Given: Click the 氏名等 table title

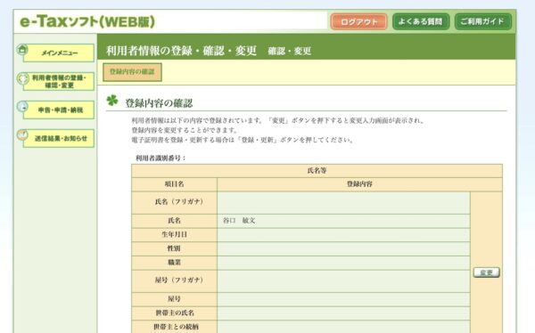Looking at the screenshot, I should pyautogui.click(x=317, y=171).
